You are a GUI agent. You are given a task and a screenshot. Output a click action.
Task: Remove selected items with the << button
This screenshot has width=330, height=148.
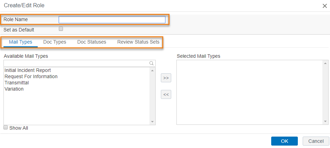[x=166, y=94]
